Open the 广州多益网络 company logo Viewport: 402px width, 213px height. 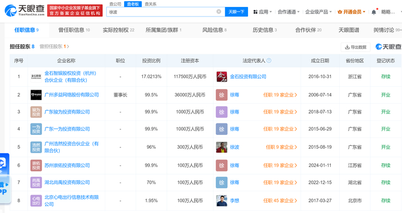[36, 95]
